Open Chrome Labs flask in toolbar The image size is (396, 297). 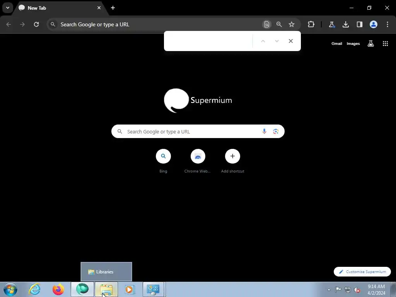[331, 24]
